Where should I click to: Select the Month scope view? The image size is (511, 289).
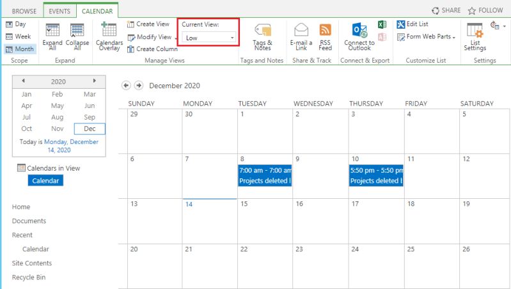point(20,49)
